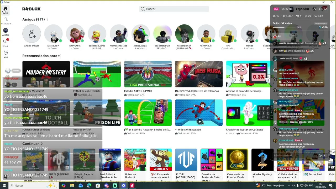This screenshot has height=189, width=336.
Task: Expand the Amigos (977) friends list
Action: point(35,19)
